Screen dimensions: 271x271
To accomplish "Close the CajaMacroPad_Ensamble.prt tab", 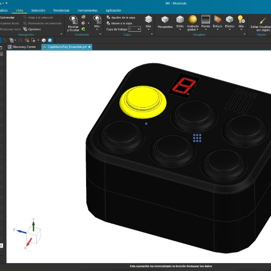I will coord(89,47).
